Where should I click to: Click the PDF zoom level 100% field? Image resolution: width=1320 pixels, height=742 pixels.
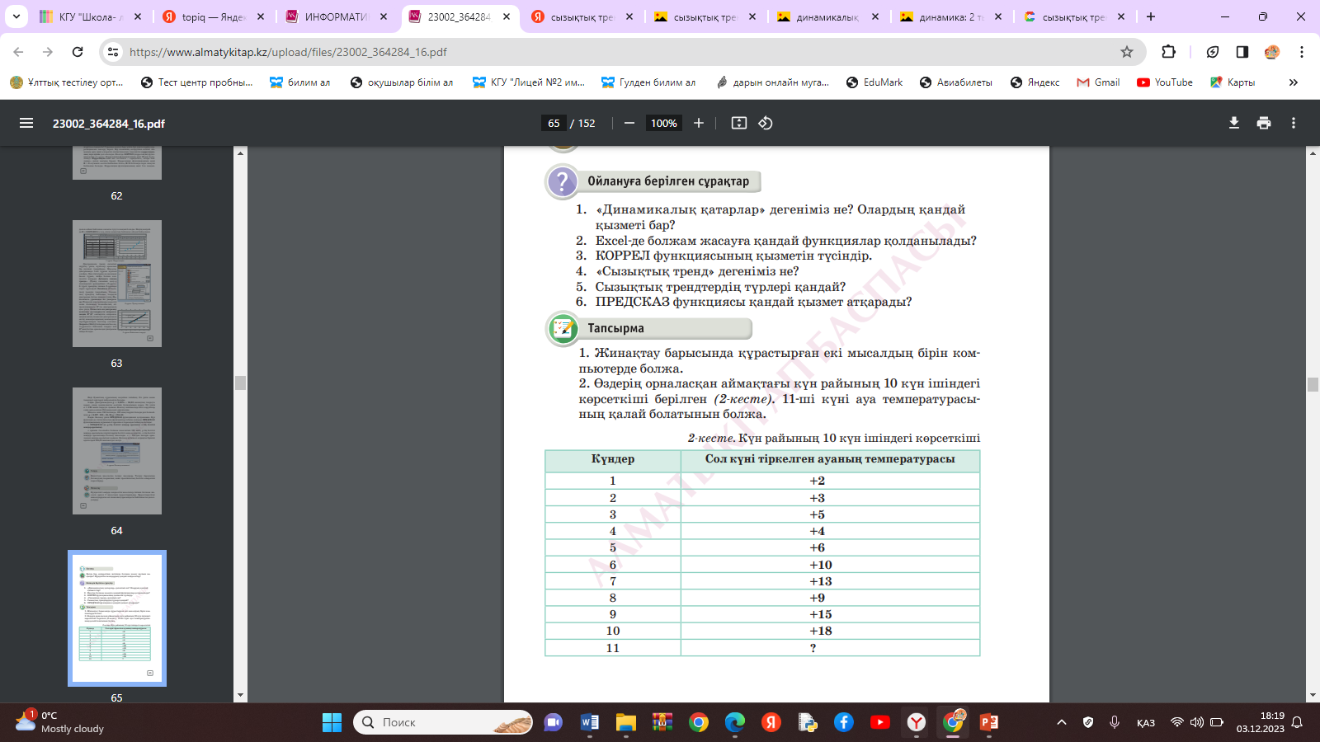coord(664,123)
